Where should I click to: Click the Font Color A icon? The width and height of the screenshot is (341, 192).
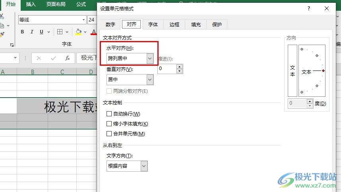tap(94, 32)
